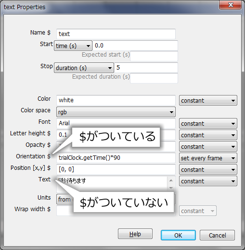
Task: Click the Cancel button
Action: click(x=217, y=235)
